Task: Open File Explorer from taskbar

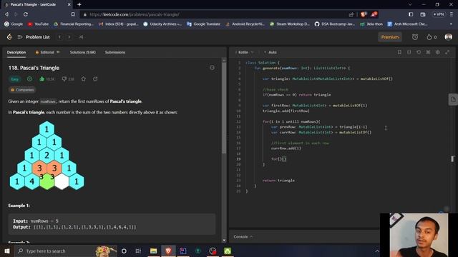Action: (153, 251)
